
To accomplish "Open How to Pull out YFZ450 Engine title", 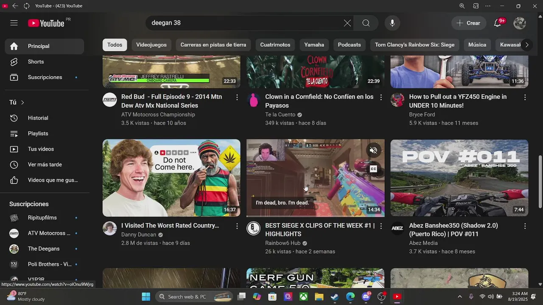I will click(458, 101).
